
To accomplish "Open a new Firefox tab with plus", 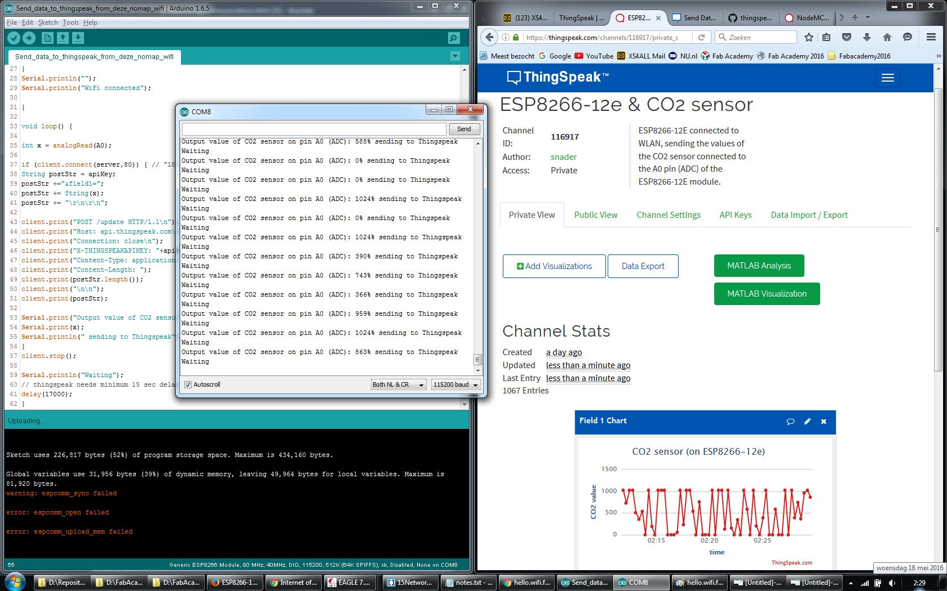I will (x=855, y=17).
